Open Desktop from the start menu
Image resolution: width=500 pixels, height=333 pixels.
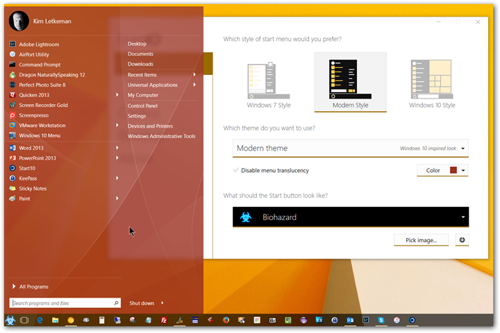(x=137, y=44)
